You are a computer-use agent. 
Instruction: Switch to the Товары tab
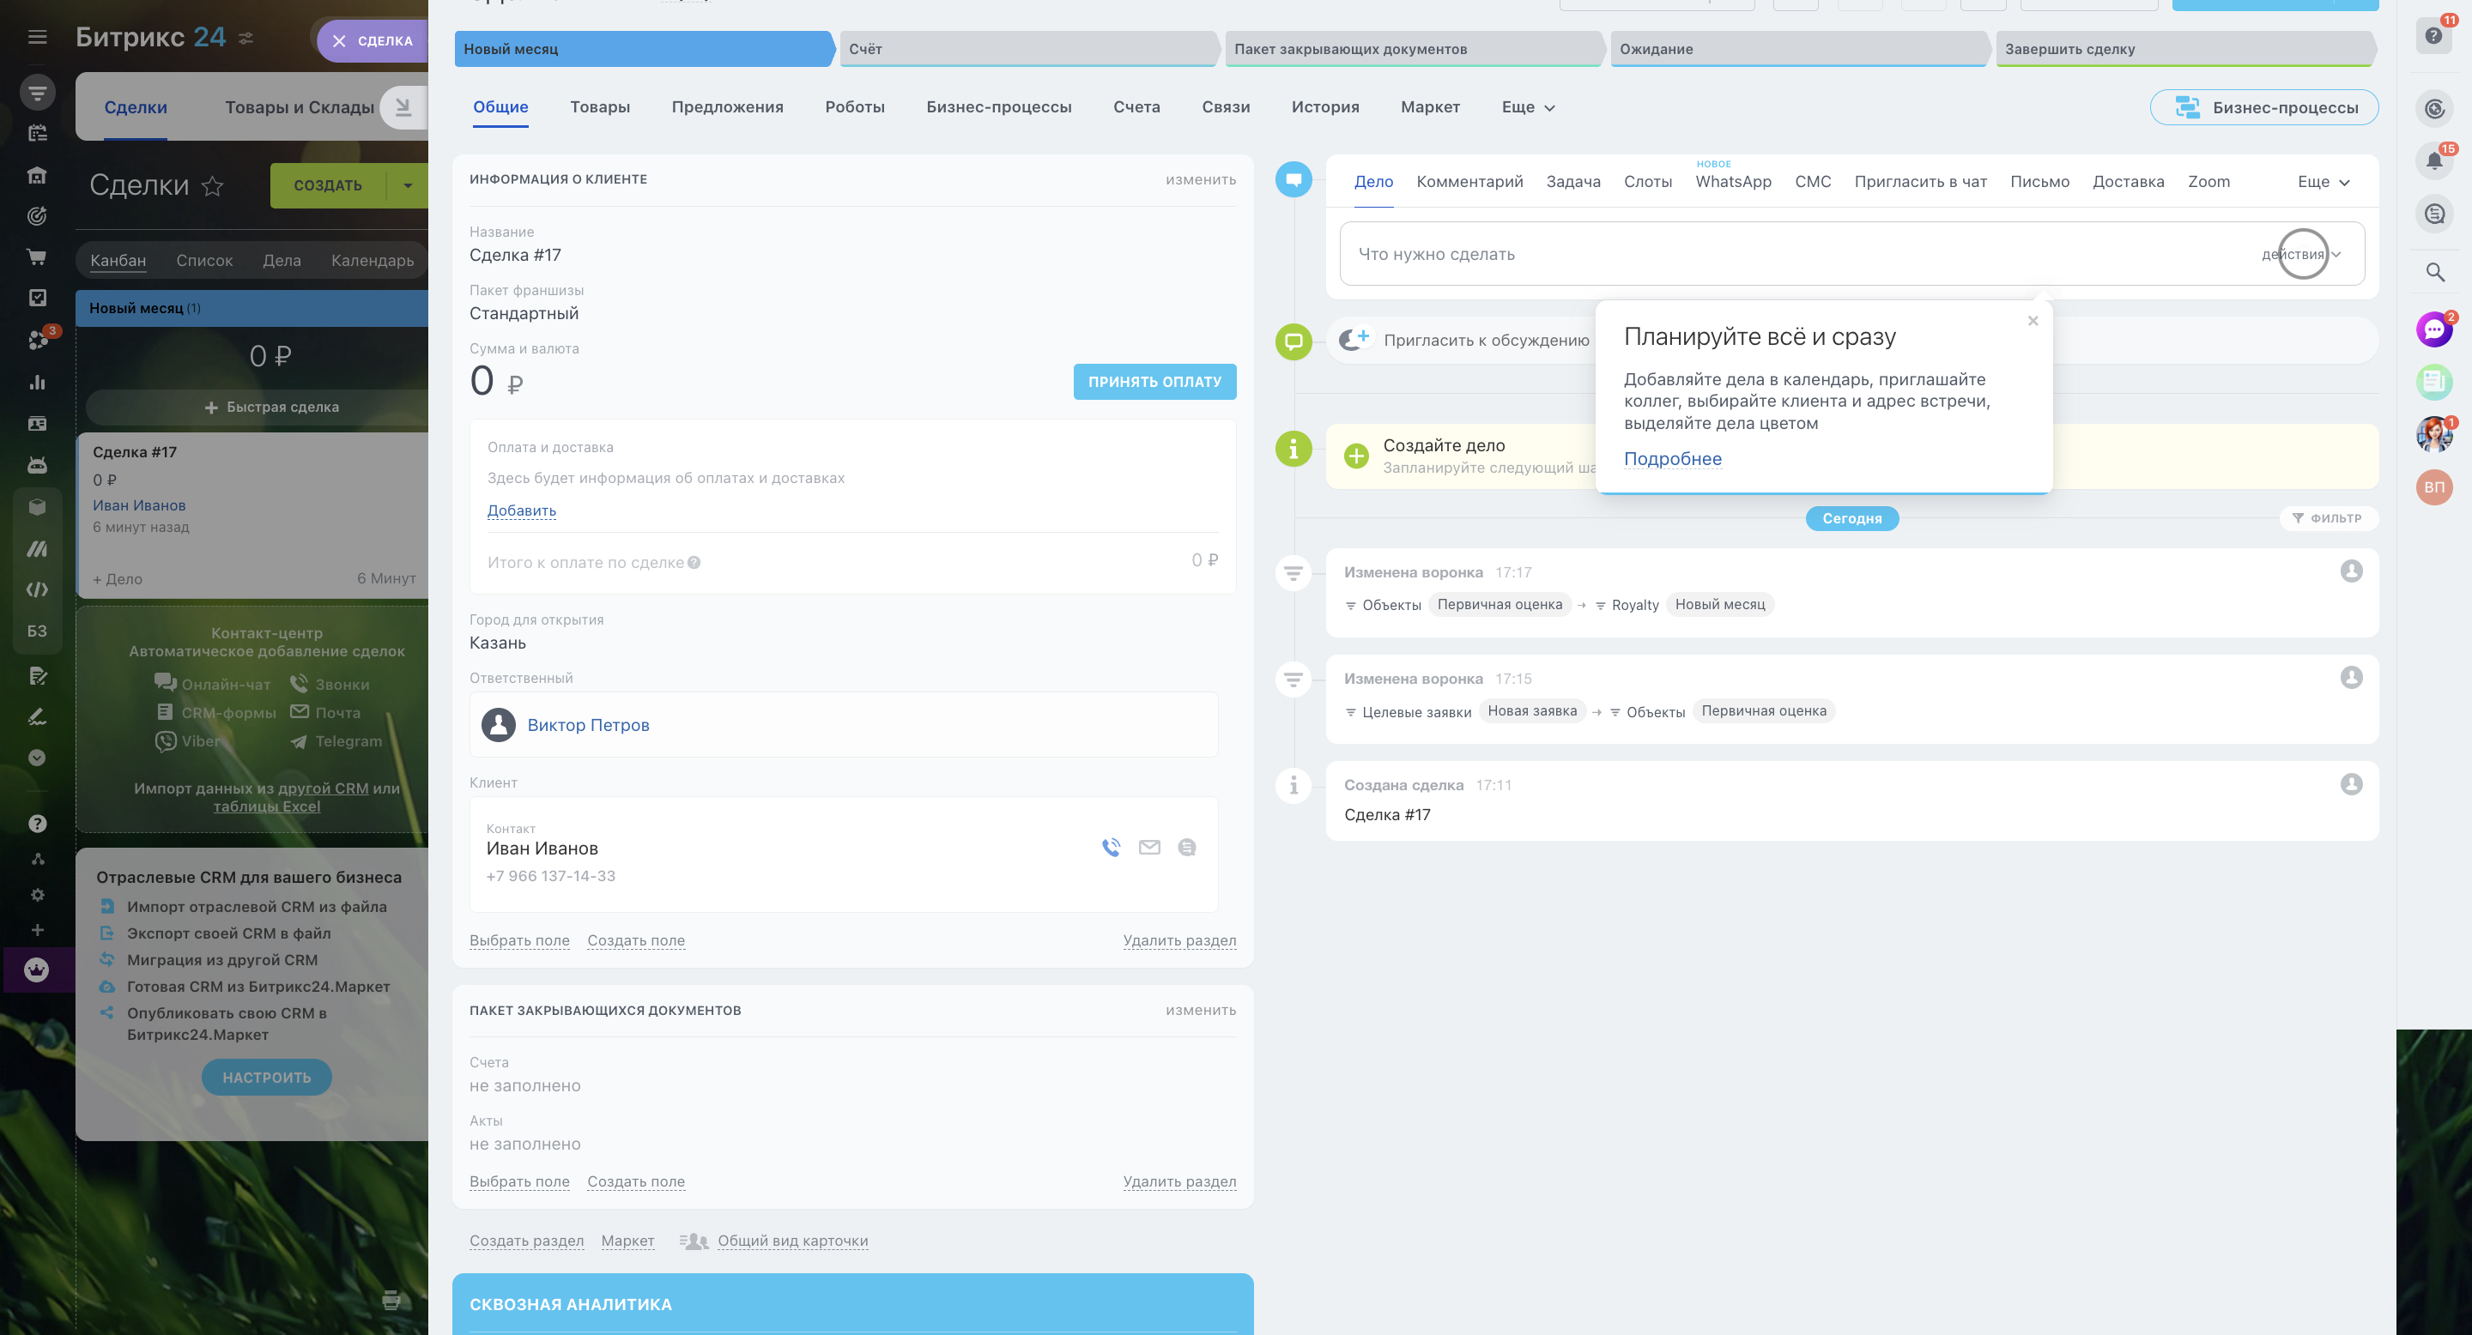(600, 107)
